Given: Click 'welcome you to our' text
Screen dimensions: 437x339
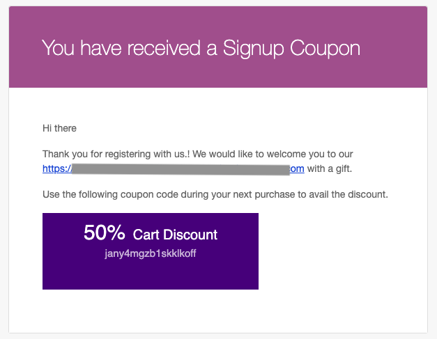Looking at the screenshot, I should pyautogui.click(x=309, y=154).
